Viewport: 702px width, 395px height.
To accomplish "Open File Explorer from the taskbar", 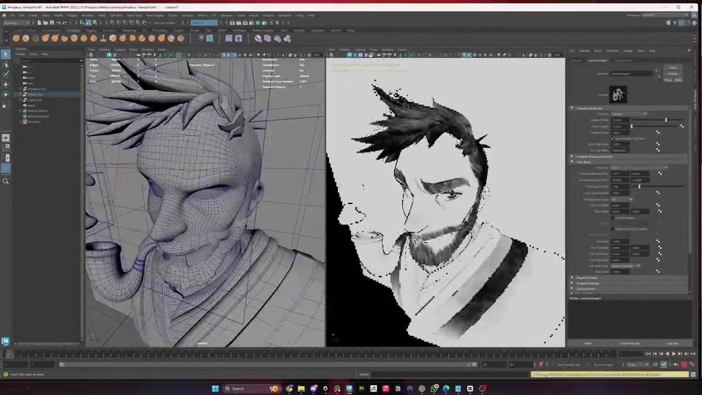I will (x=301, y=388).
